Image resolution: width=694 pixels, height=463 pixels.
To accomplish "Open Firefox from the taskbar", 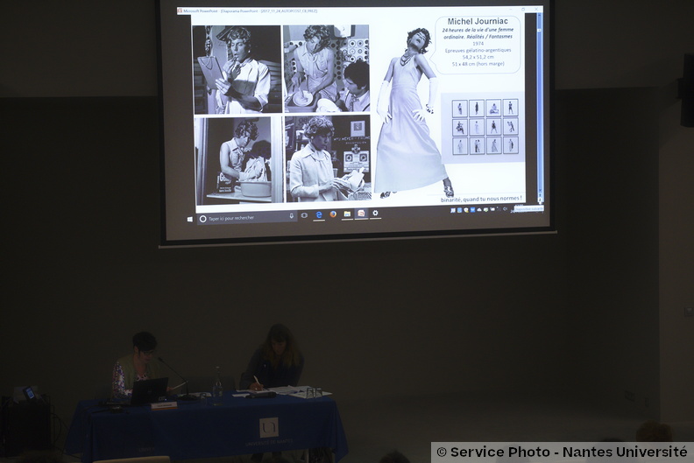I will [x=333, y=214].
